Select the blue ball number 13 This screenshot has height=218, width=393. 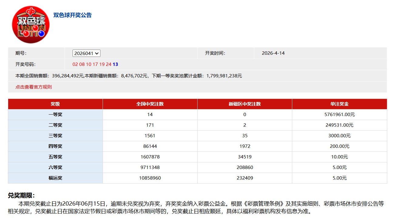[115, 64]
